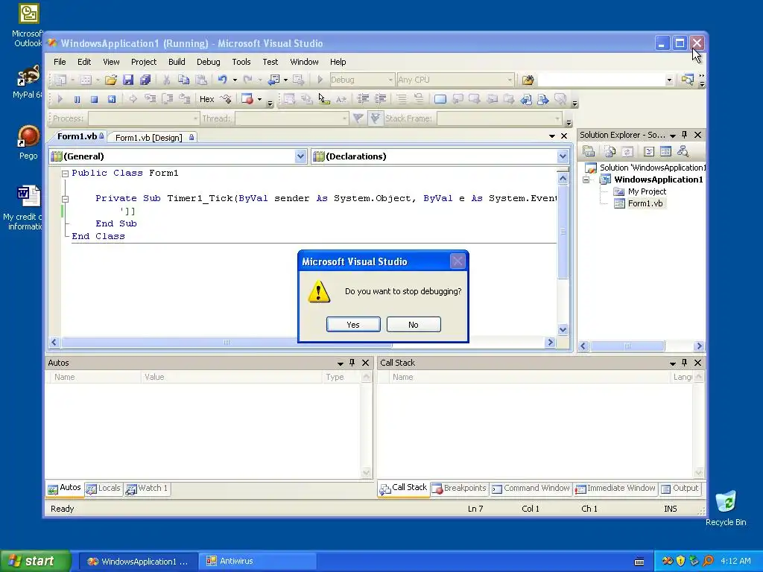Click No in the stop debugging dialog
The height and width of the screenshot is (572, 763).
point(414,325)
